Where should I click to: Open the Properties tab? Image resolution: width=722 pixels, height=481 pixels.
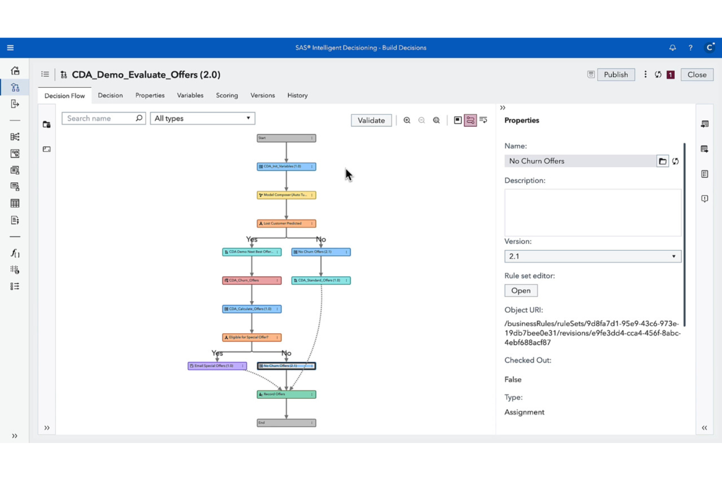pyautogui.click(x=150, y=96)
